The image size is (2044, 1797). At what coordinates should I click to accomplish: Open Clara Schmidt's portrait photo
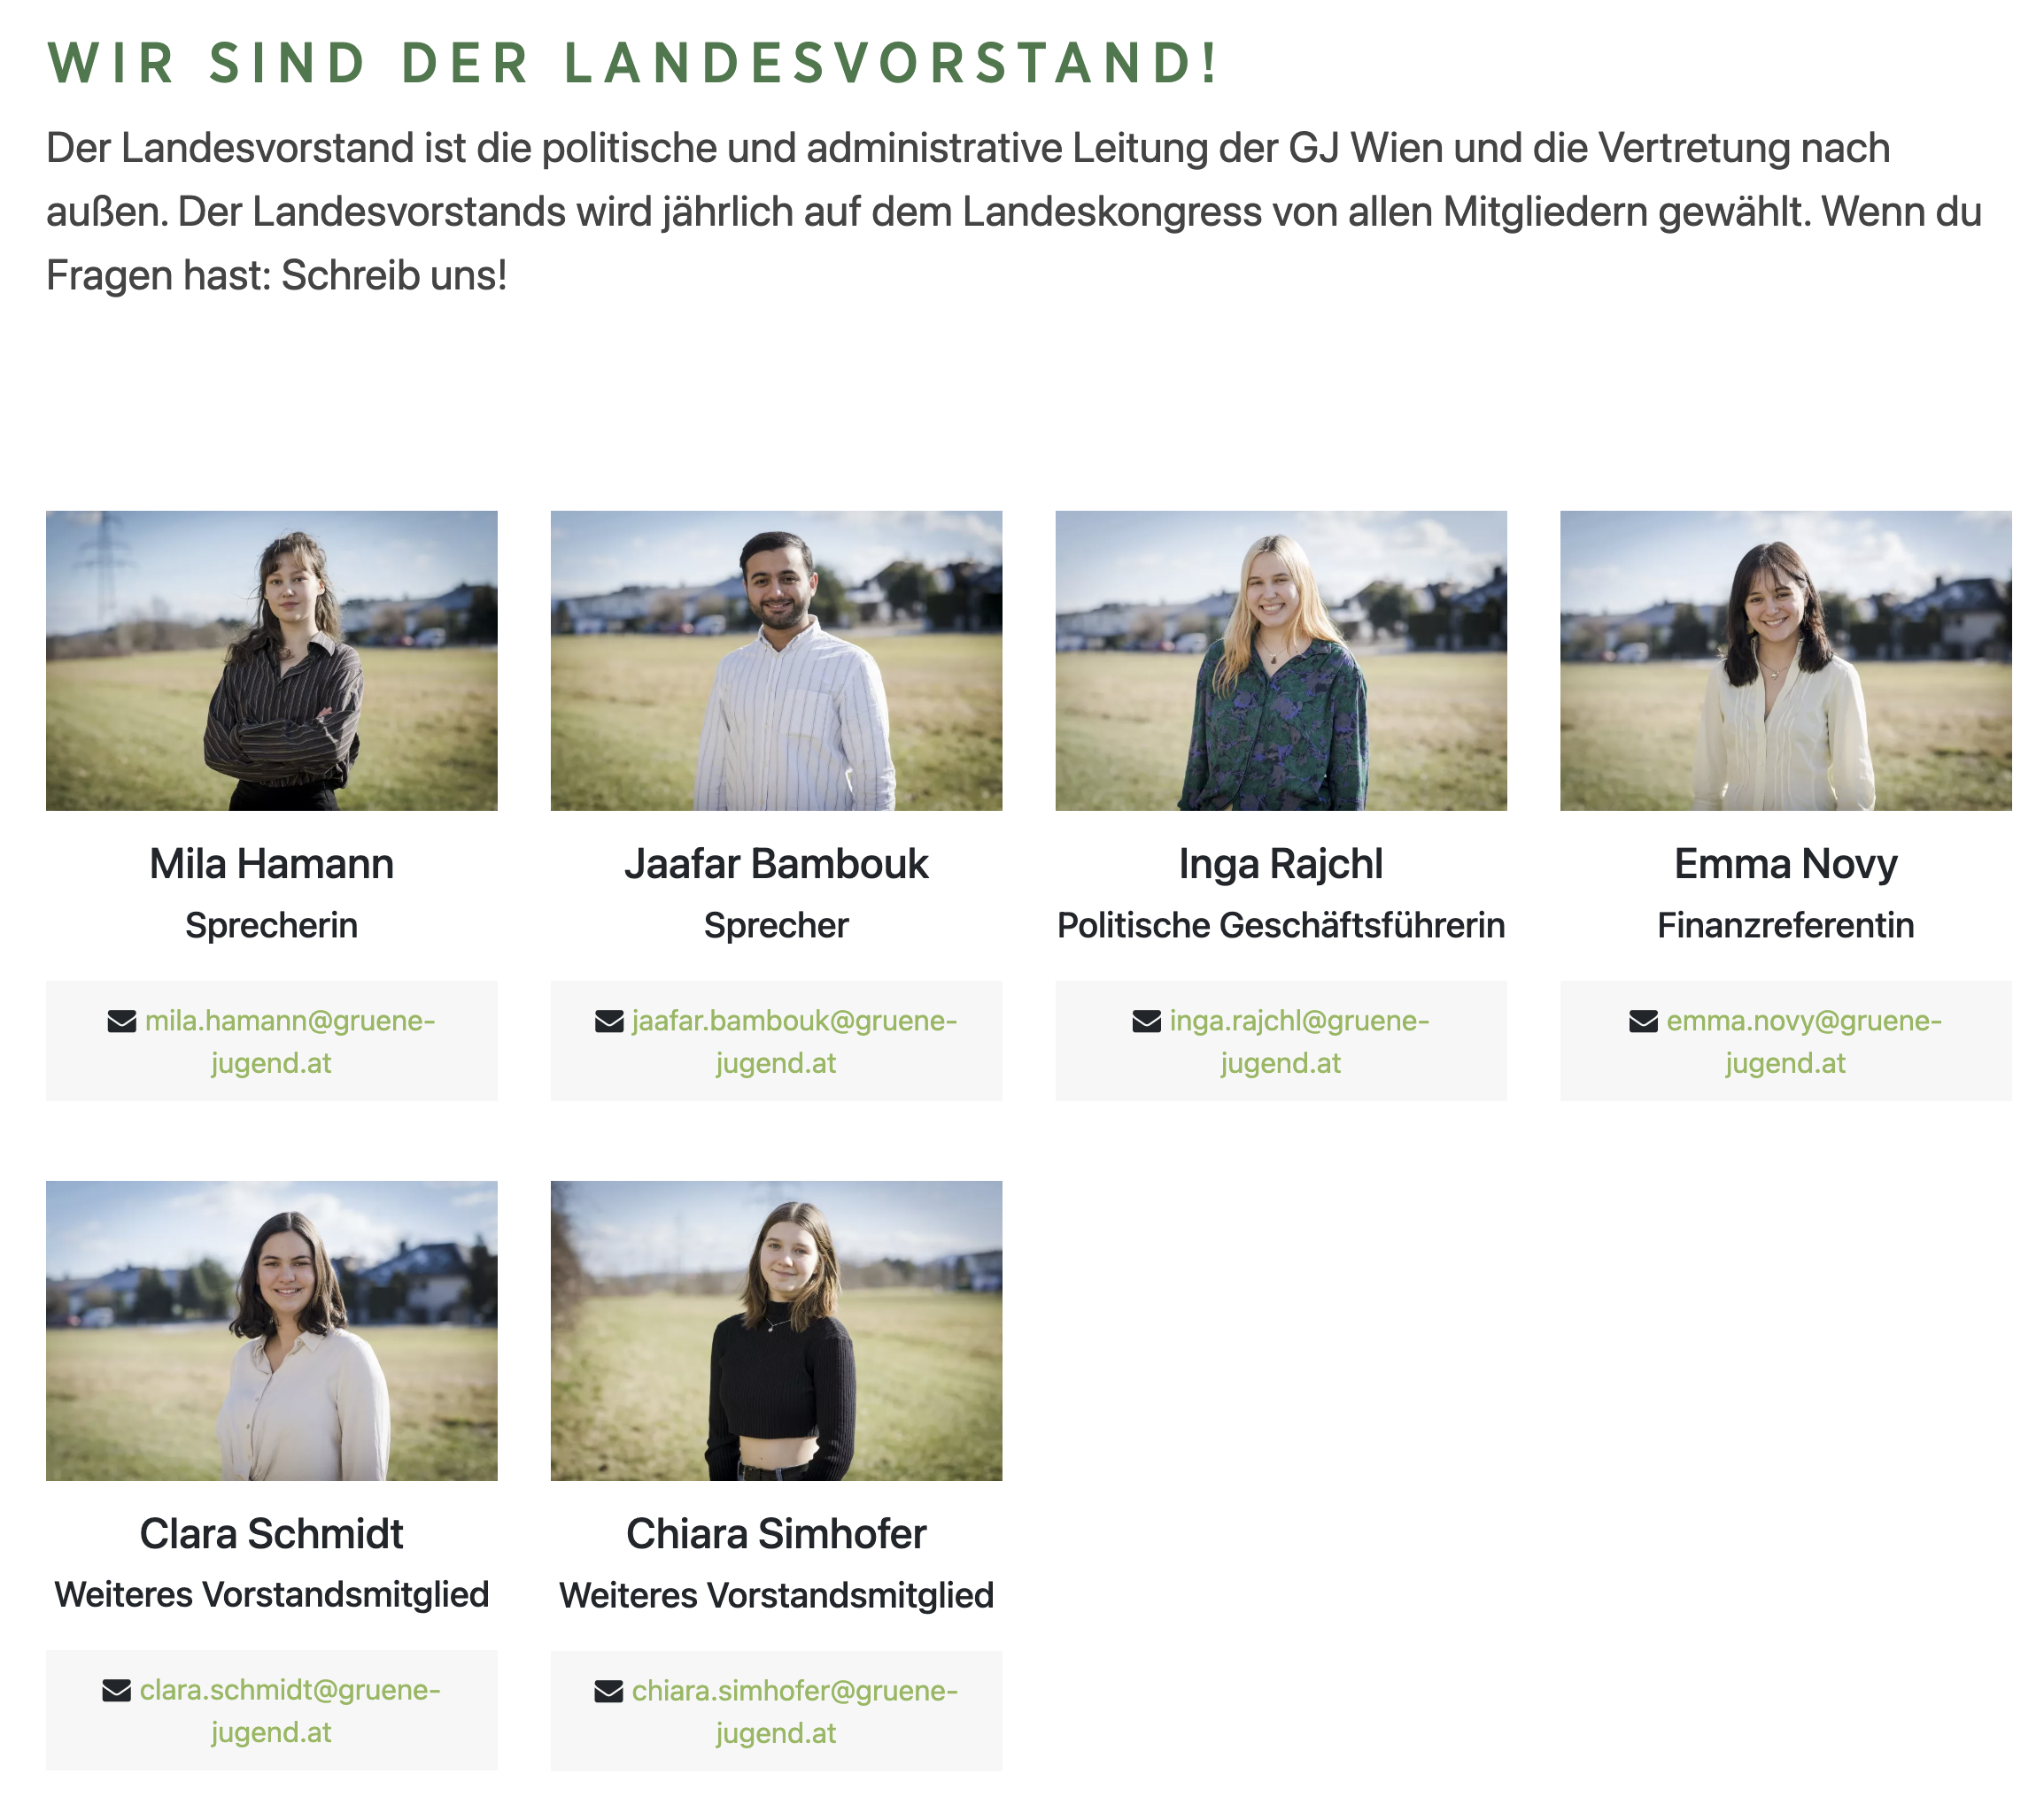point(272,1330)
